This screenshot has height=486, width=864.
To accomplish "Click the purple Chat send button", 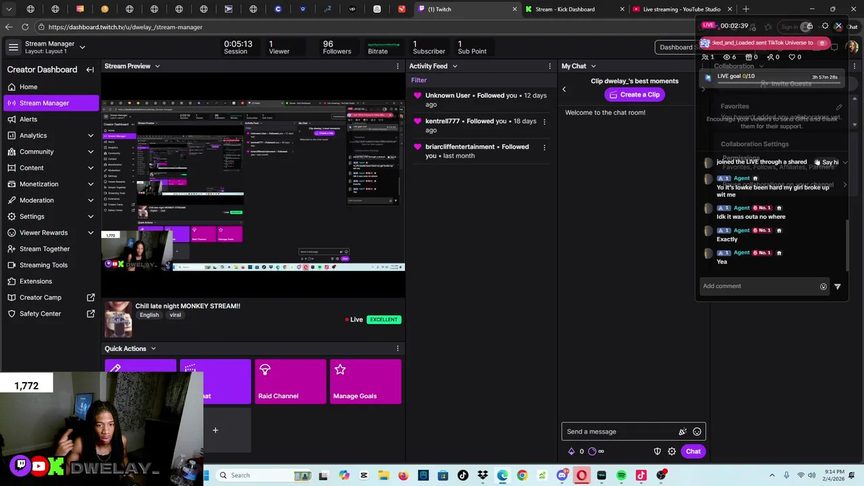I will click(x=693, y=452).
